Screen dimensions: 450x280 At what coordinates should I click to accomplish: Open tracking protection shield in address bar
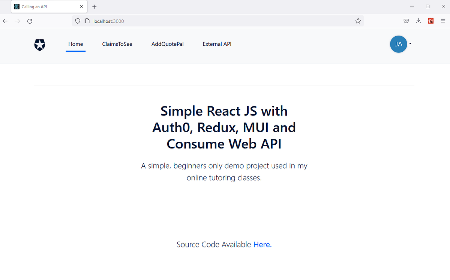click(78, 21)
